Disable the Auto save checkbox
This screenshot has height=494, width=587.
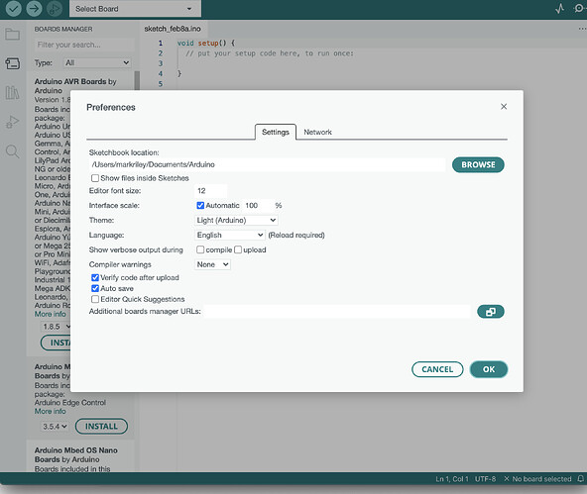click(95, 288)
